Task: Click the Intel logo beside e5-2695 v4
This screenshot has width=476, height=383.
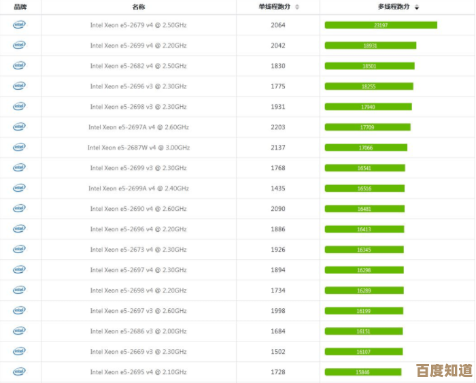Action: [x=19, y=372]
